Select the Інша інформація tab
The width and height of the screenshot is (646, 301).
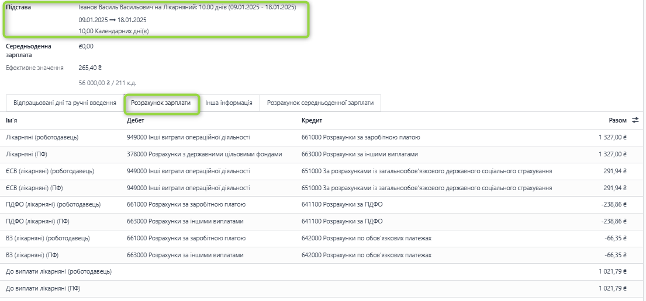229,103
